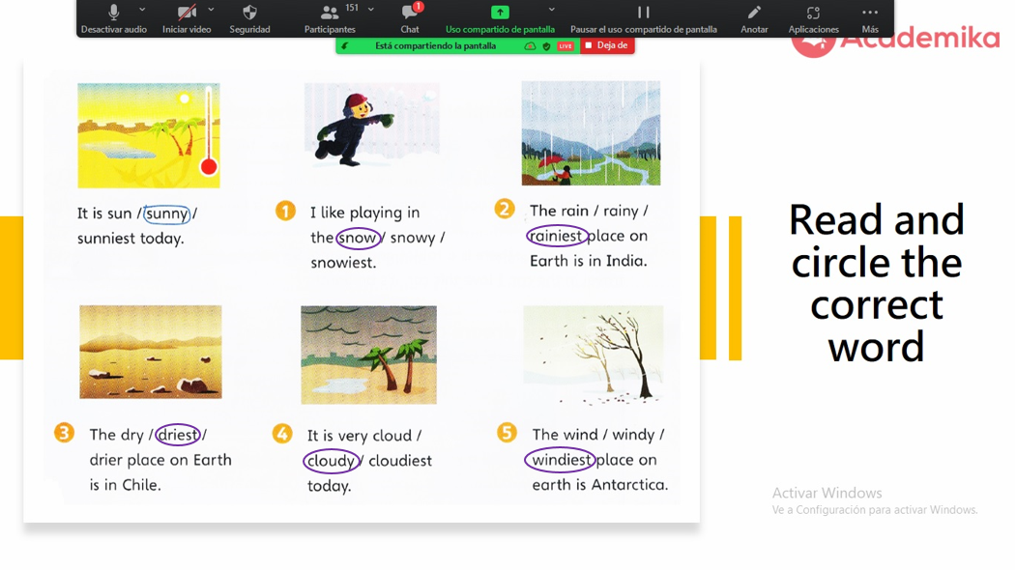1016x570 pixels.
Task: Click the circled word "cloudy"
Action: point(332,461)
